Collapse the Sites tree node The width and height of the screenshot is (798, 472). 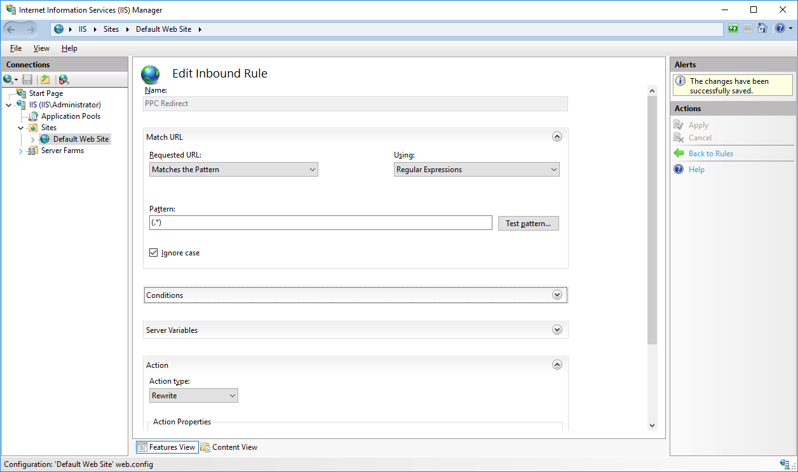click(x=21, y=128)
